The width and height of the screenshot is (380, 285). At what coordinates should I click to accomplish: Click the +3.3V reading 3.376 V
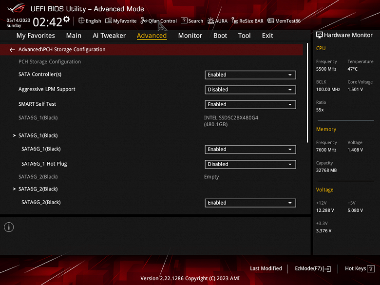click(x=323, y=231)
